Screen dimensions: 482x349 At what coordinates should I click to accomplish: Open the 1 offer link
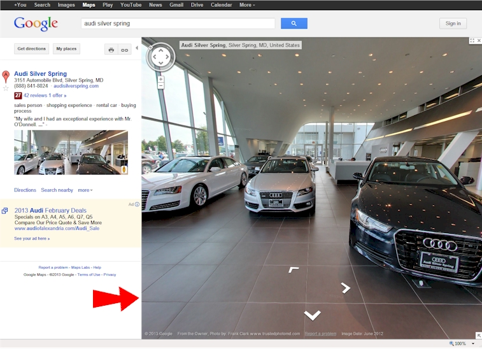[x=57, y=96]
